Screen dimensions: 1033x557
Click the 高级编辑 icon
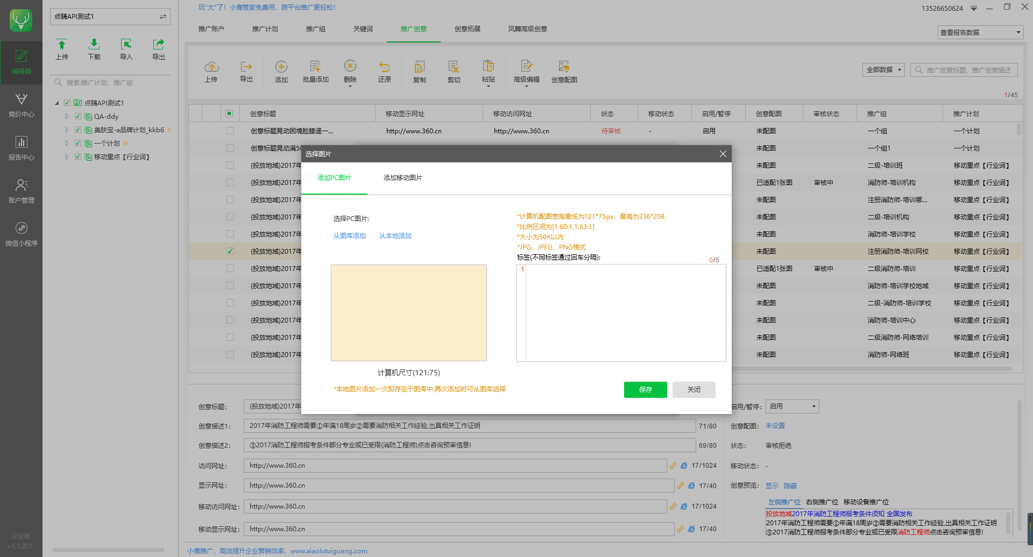click(x=527, y=66)
